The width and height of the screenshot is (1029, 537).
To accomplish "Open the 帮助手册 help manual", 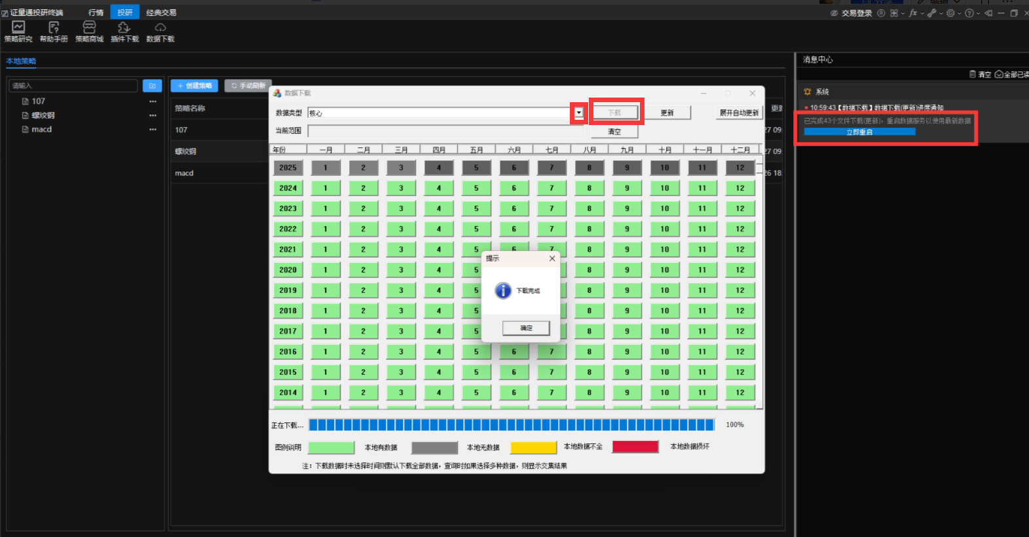I will 54,31.
